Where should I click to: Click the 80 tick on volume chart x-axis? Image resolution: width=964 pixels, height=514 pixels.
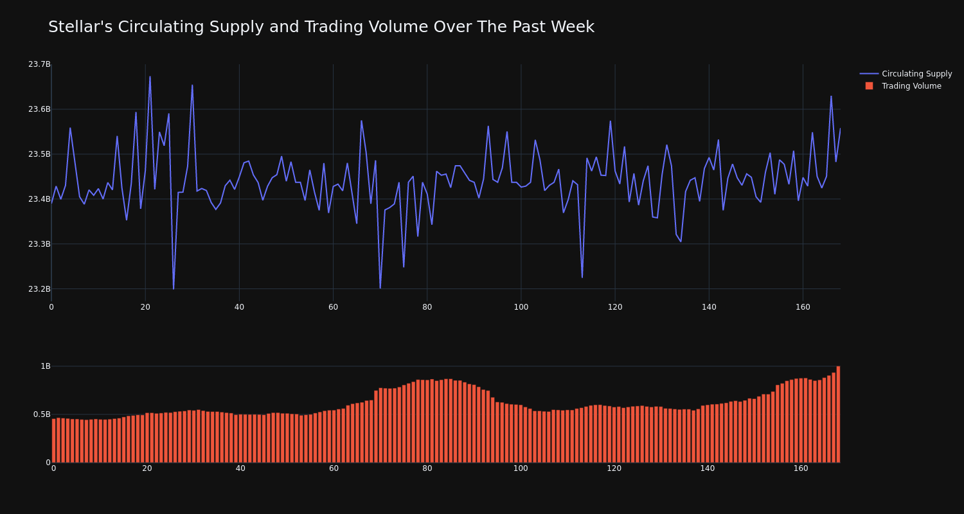pyautogui.click(x=427, y=468)
